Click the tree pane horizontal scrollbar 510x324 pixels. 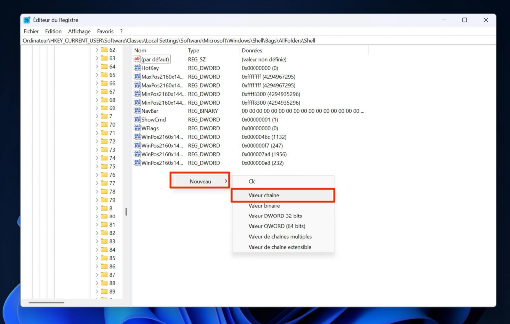point(46,302)
